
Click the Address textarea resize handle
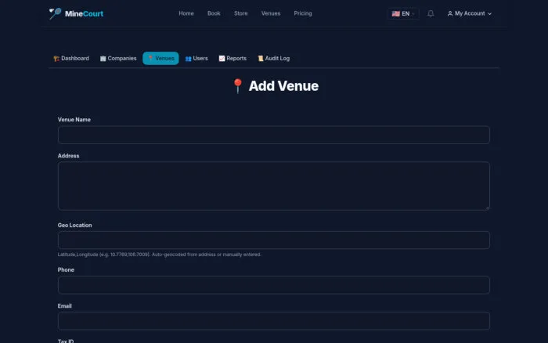tap(487, 208)
